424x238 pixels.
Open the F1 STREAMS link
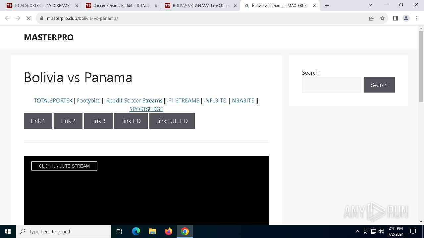[x=184, y=100]
